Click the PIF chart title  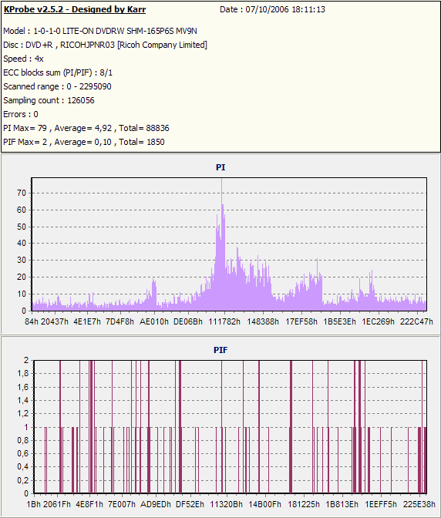coord(220,350)
